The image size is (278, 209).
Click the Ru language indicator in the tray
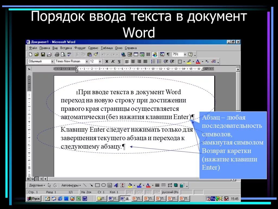coord(213,198)
